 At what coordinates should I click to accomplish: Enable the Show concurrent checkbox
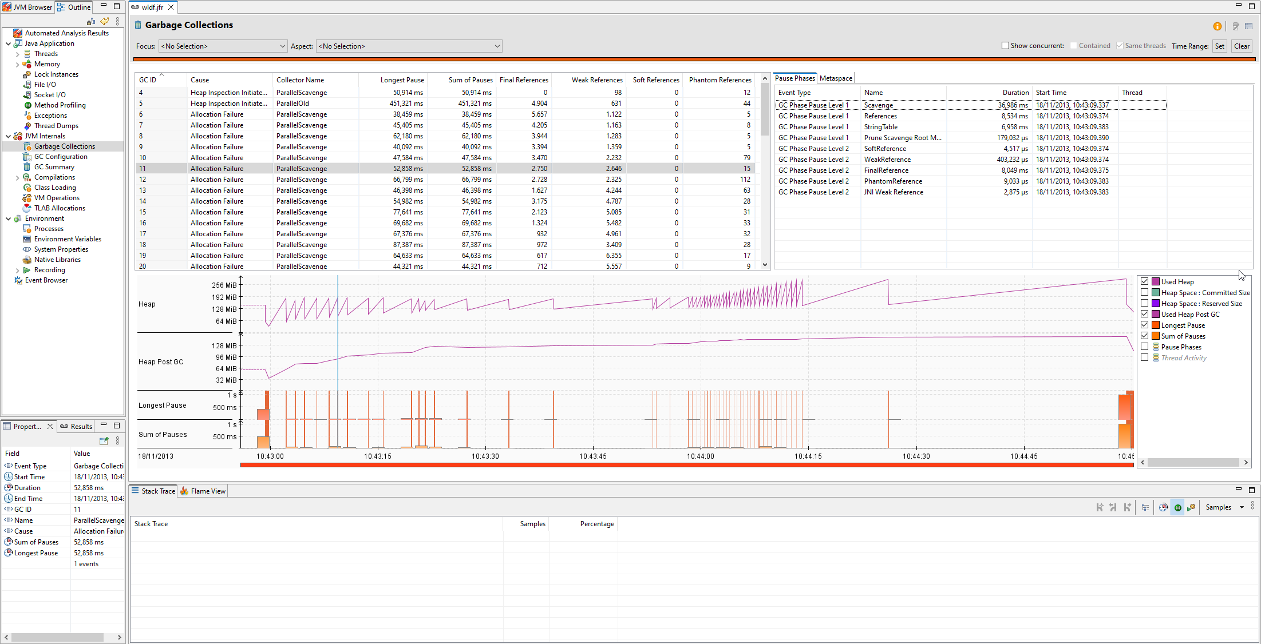[x=1005, y=46]
